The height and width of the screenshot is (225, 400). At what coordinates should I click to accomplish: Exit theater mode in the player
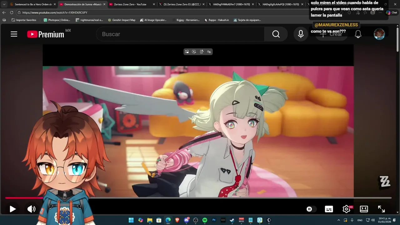tap(364, 209)
